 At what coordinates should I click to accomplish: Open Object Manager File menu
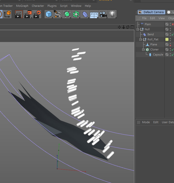144,18
